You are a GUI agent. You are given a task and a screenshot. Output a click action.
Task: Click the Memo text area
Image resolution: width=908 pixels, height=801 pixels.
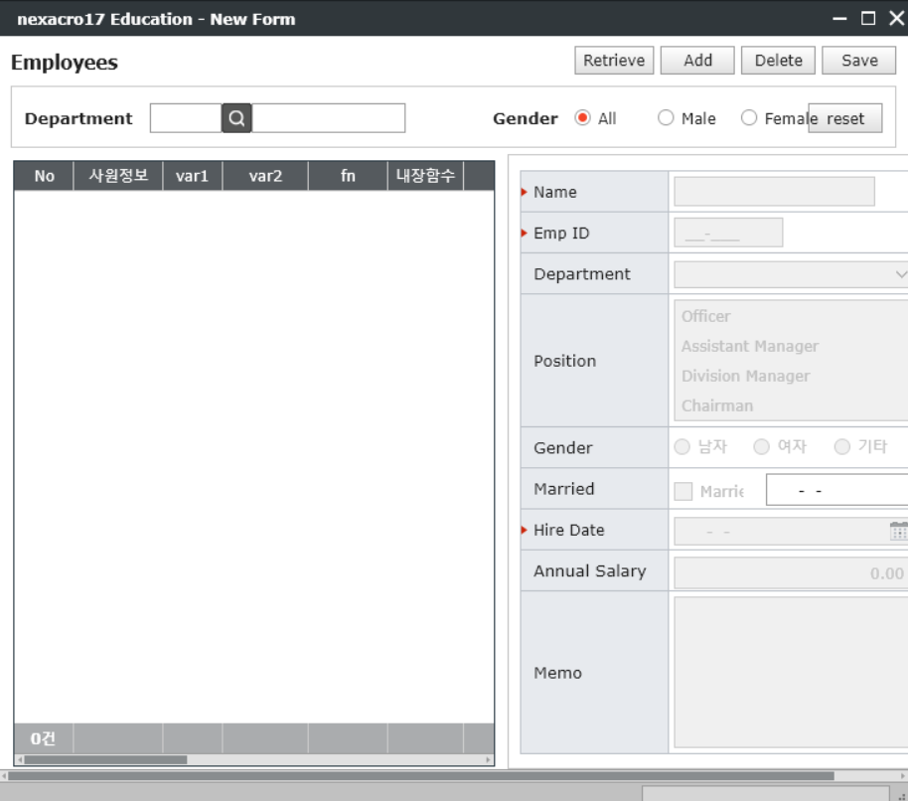(x=791, y=672)
